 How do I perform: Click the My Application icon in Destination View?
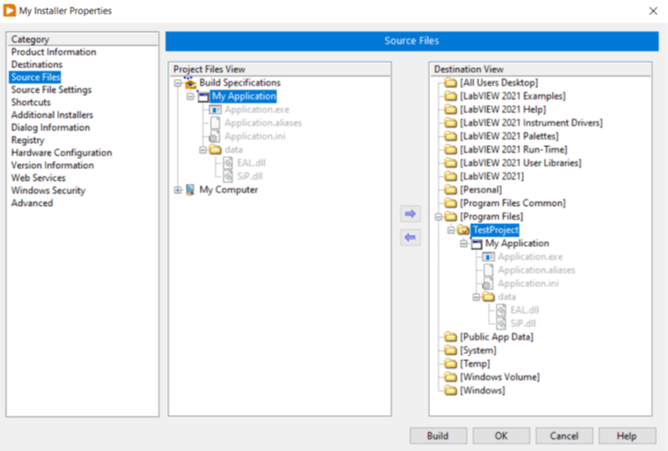[x=476, y=244]
